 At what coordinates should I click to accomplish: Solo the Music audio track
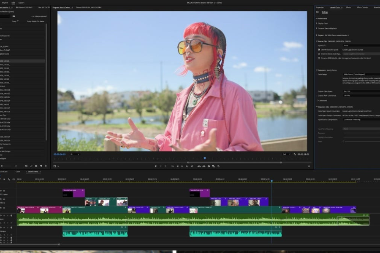8,215
